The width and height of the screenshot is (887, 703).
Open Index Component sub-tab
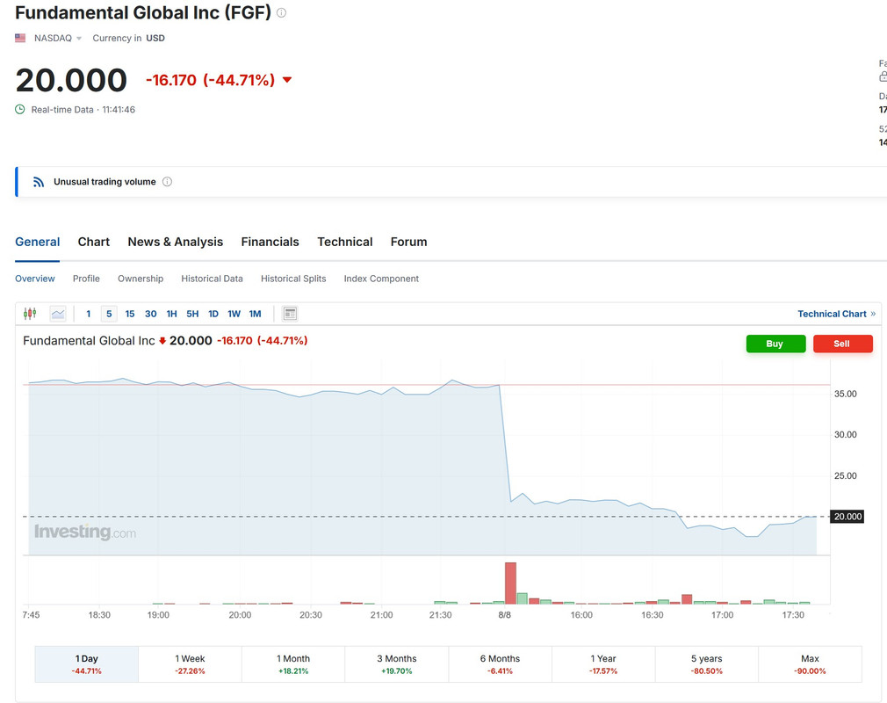coord(381,279)
